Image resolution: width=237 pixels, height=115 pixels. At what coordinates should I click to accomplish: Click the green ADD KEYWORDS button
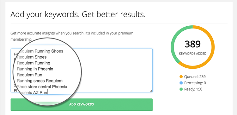click(x=82, y=105)
